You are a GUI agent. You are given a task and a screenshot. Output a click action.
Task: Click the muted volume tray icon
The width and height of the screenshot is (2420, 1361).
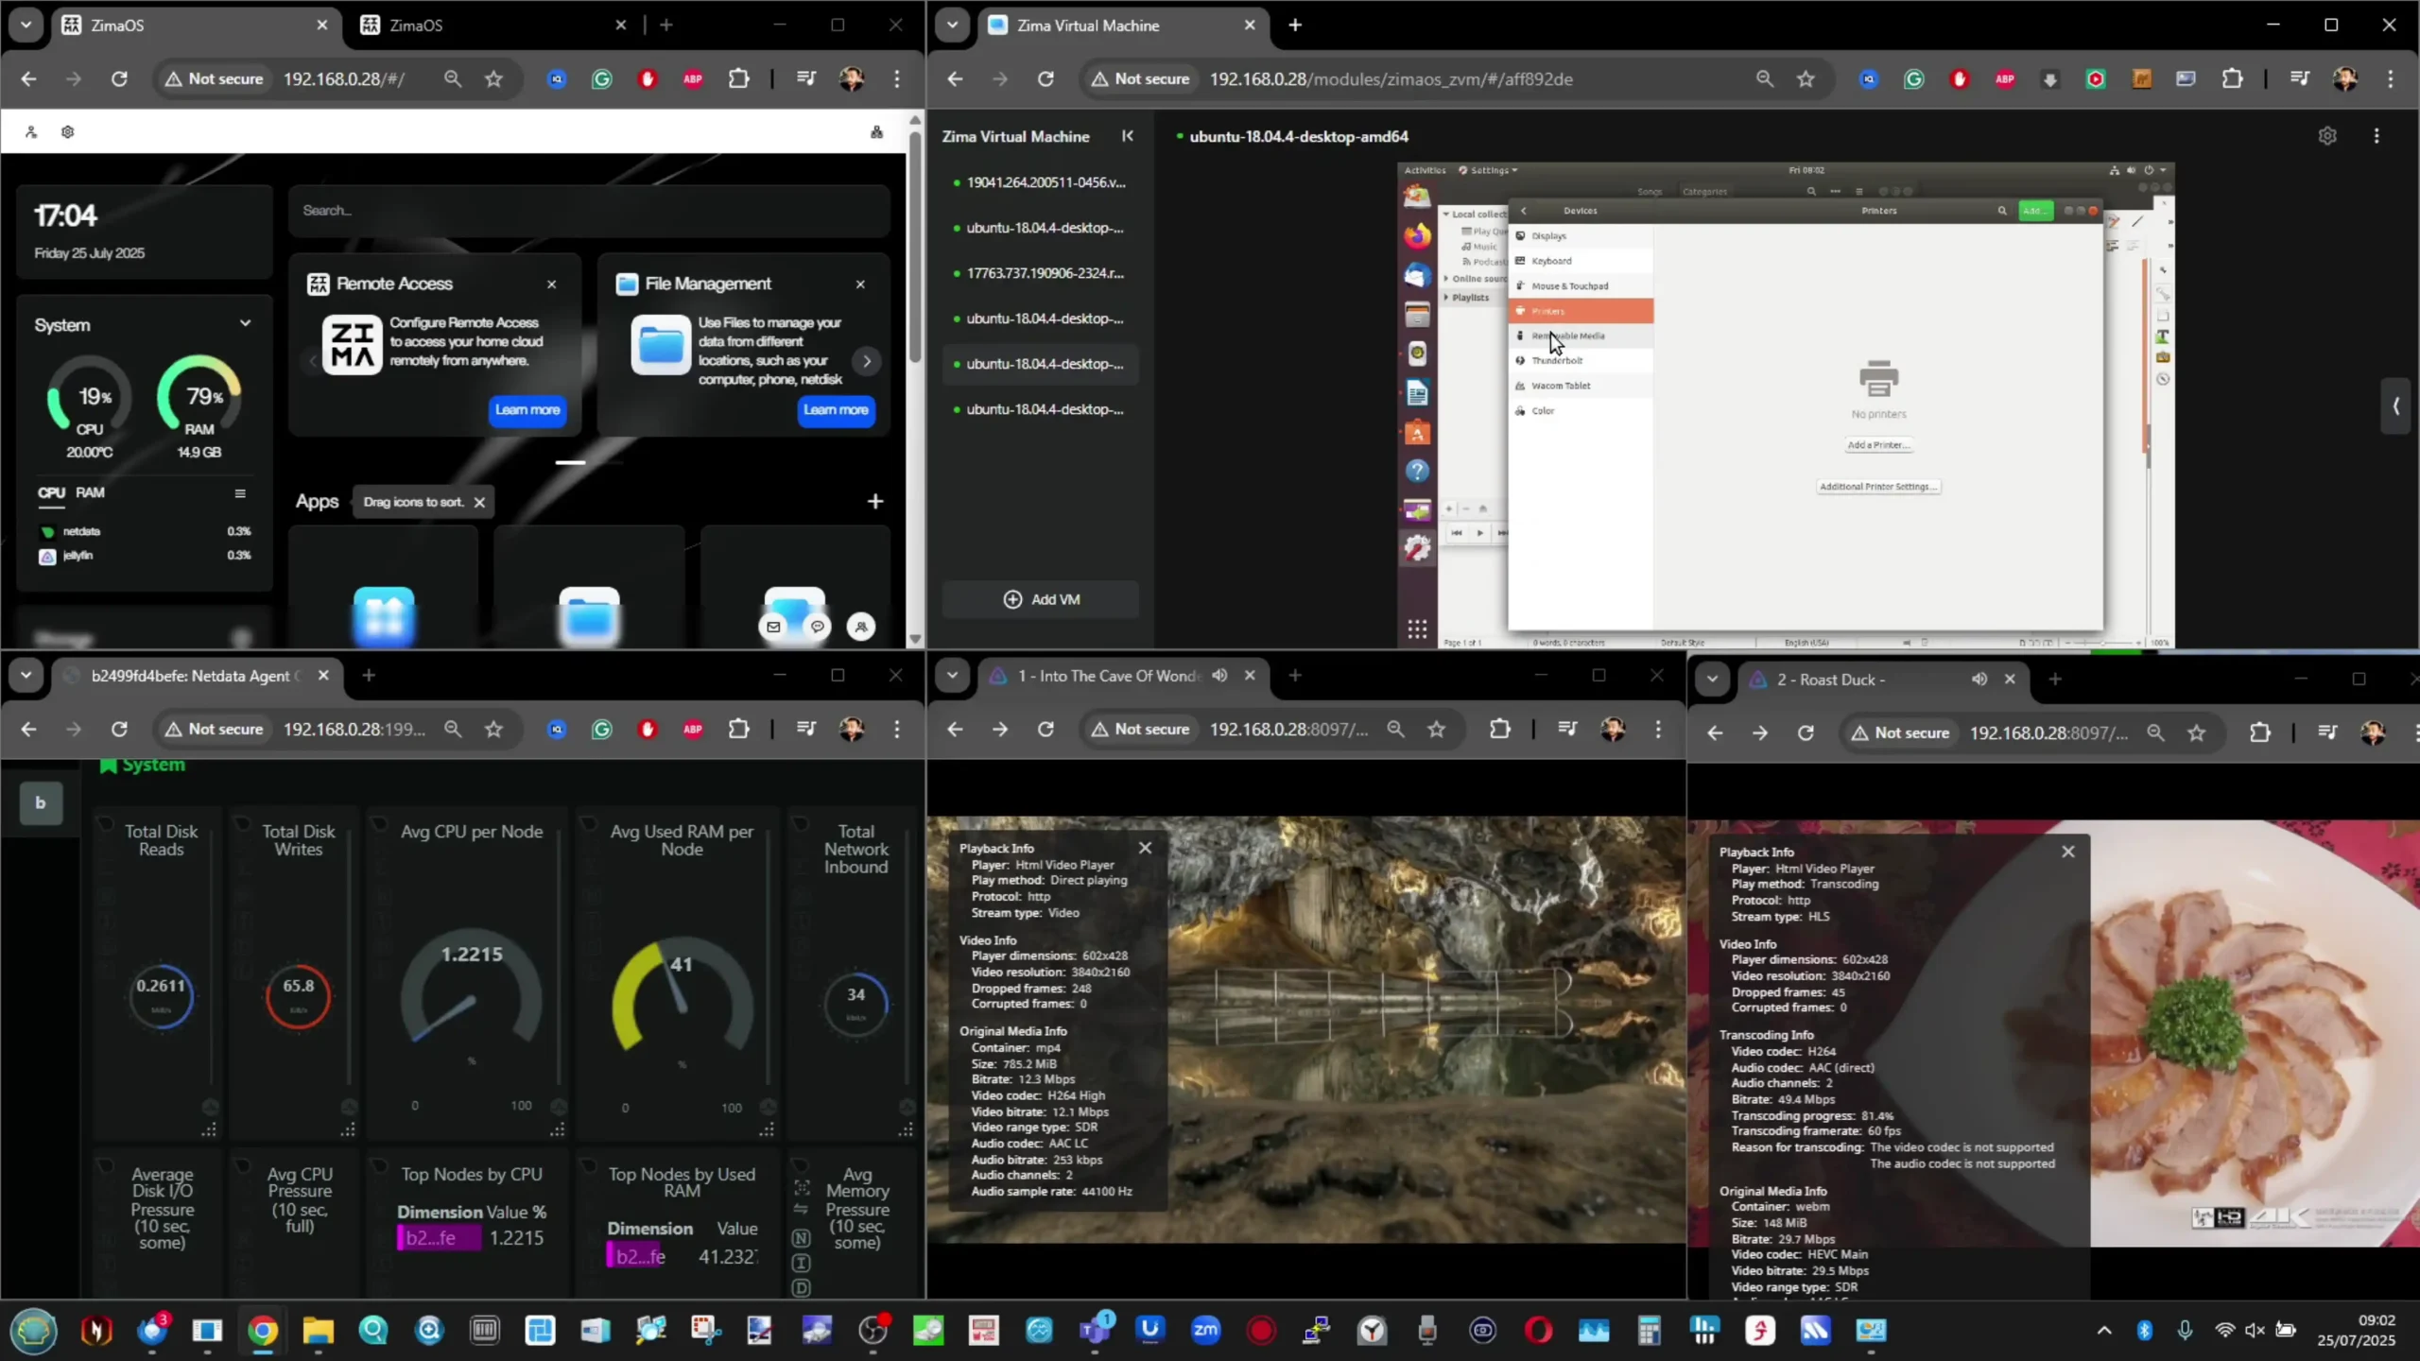[2256, 1331]
